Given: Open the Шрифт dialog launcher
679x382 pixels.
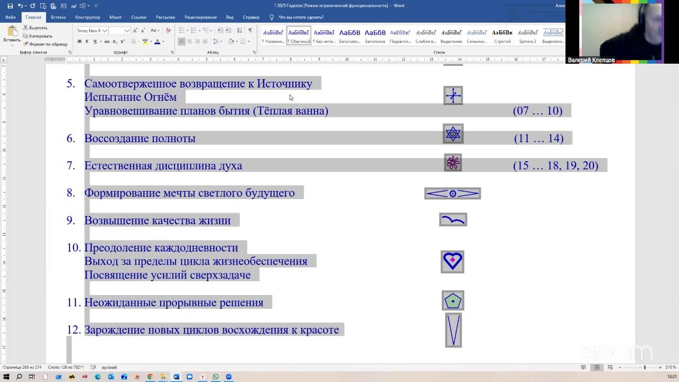Looking at the screenshot, I should [172, 53].
